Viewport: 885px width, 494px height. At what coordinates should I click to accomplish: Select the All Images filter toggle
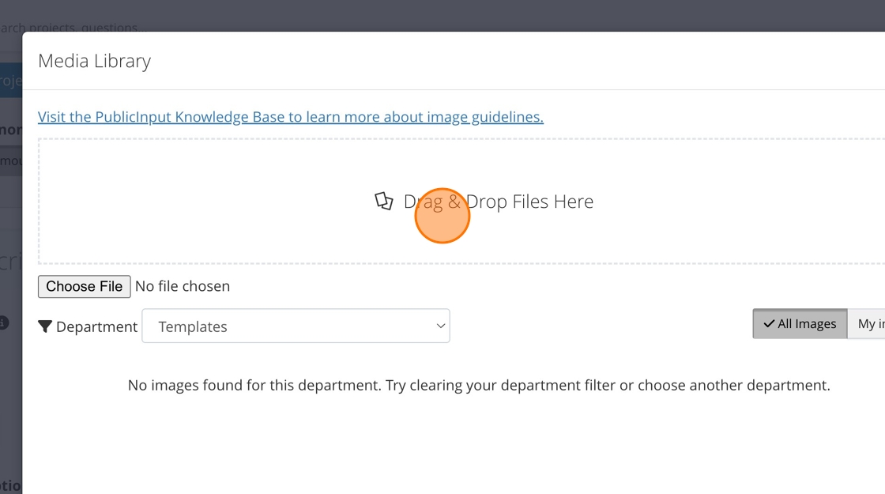[x=800, y=323]
